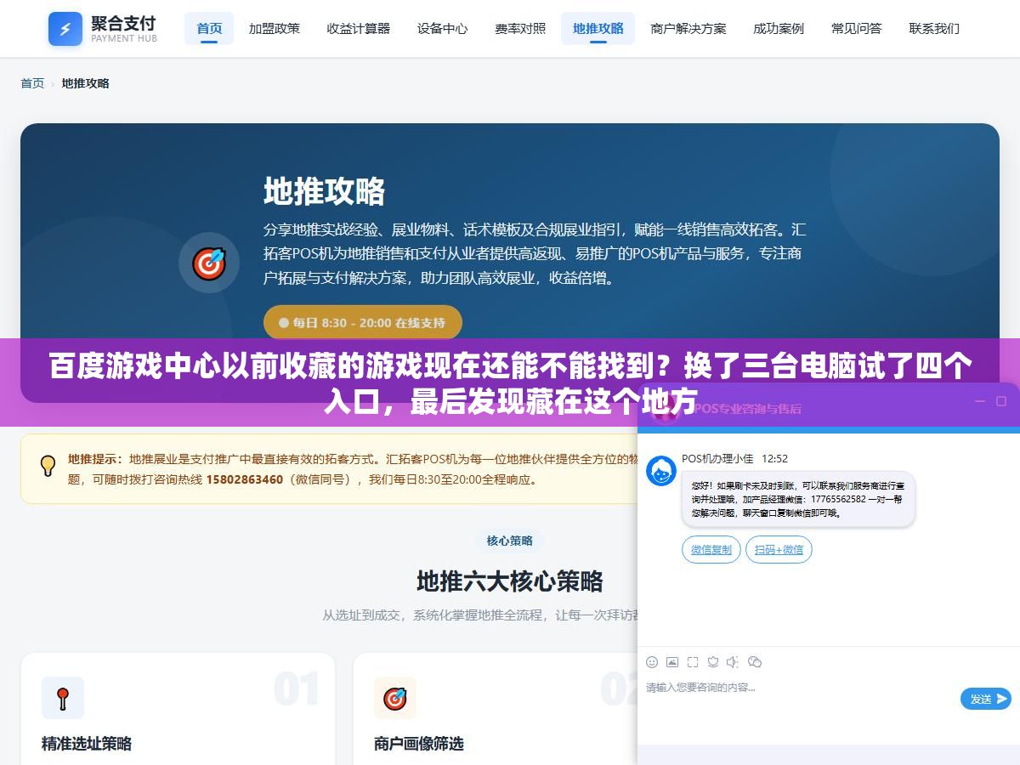This screenshot has width=1020, height=765.
Task: Open the emoji picker in the chat toolbar
Action: click(x=652, y=662)
